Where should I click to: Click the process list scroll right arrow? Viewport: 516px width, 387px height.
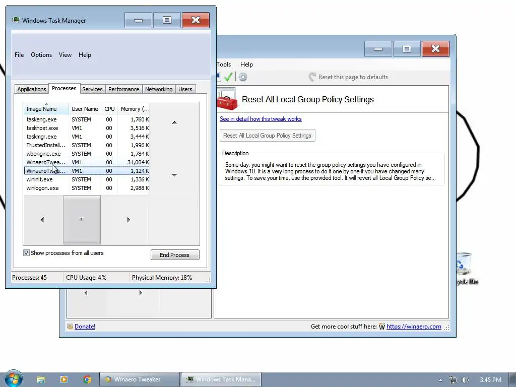128,220
